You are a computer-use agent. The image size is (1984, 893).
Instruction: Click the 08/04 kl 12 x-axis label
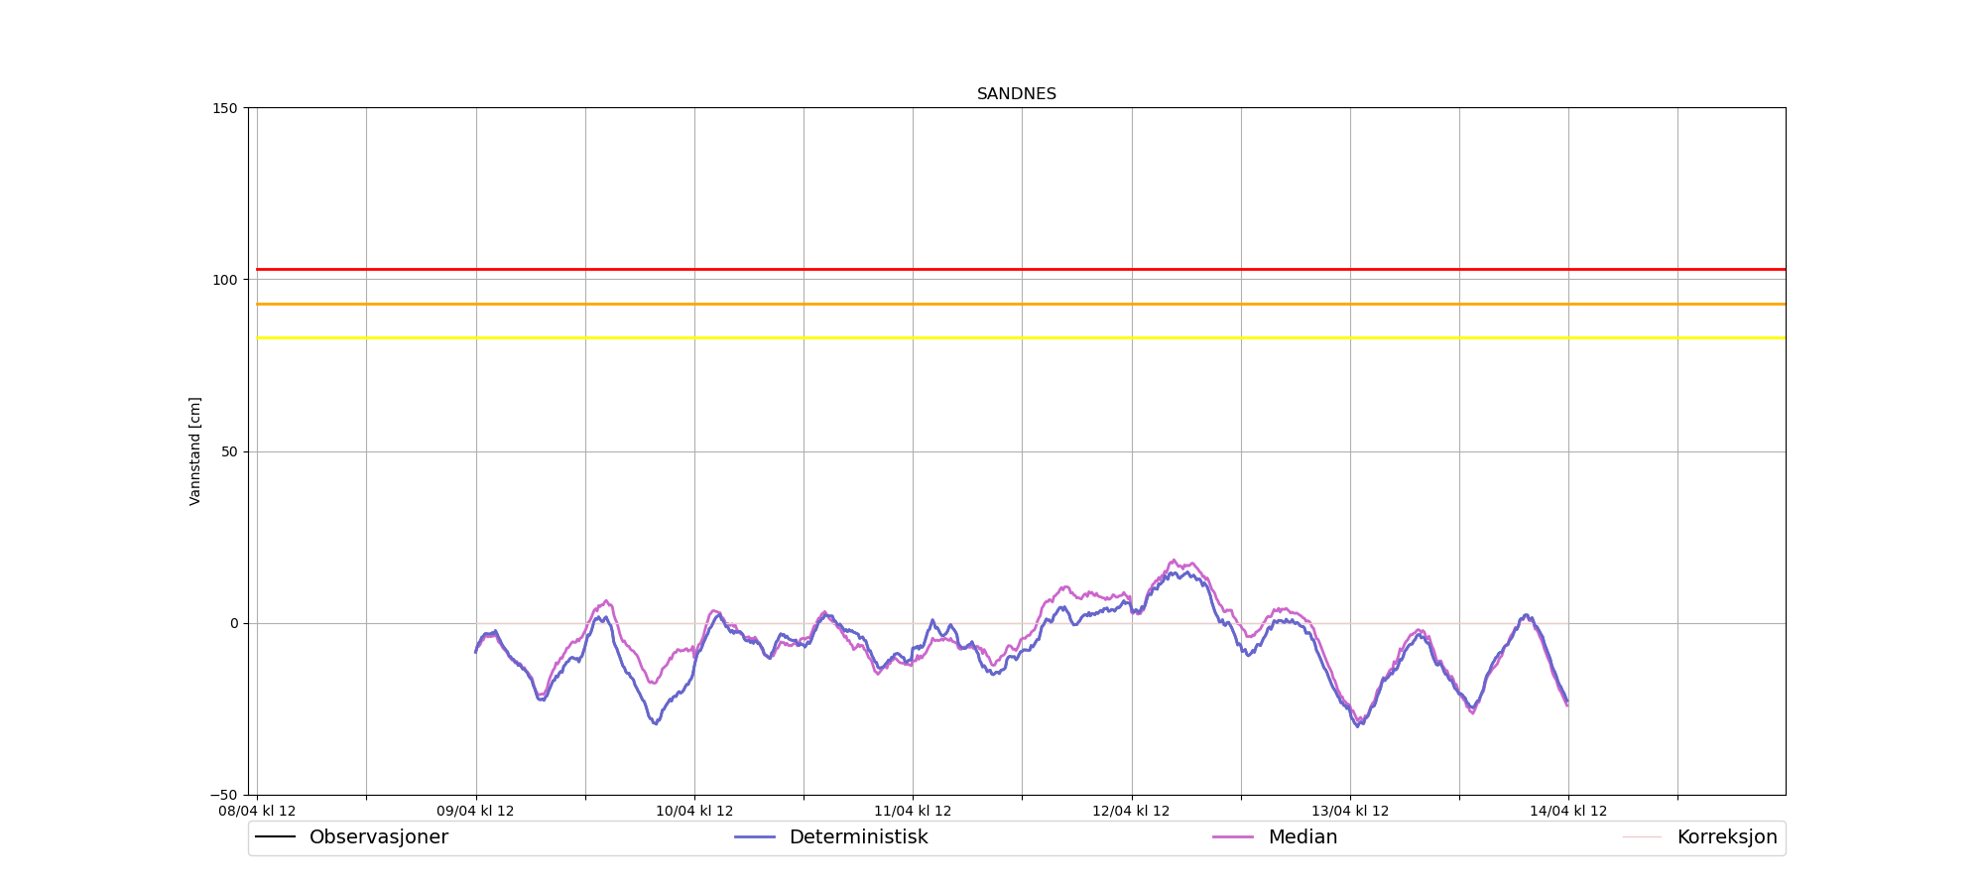coord(257,812)
